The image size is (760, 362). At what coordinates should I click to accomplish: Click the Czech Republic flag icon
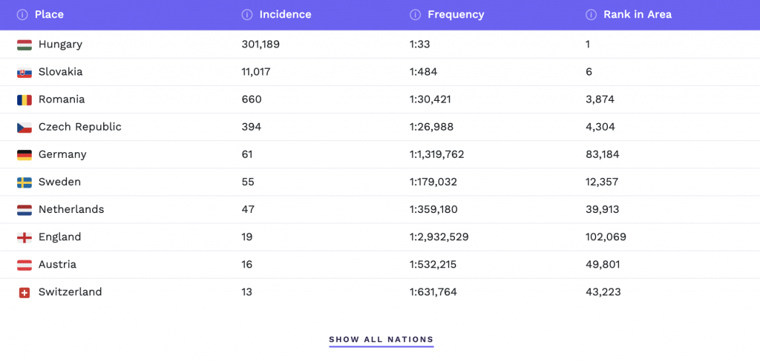(x=24, y=128)
